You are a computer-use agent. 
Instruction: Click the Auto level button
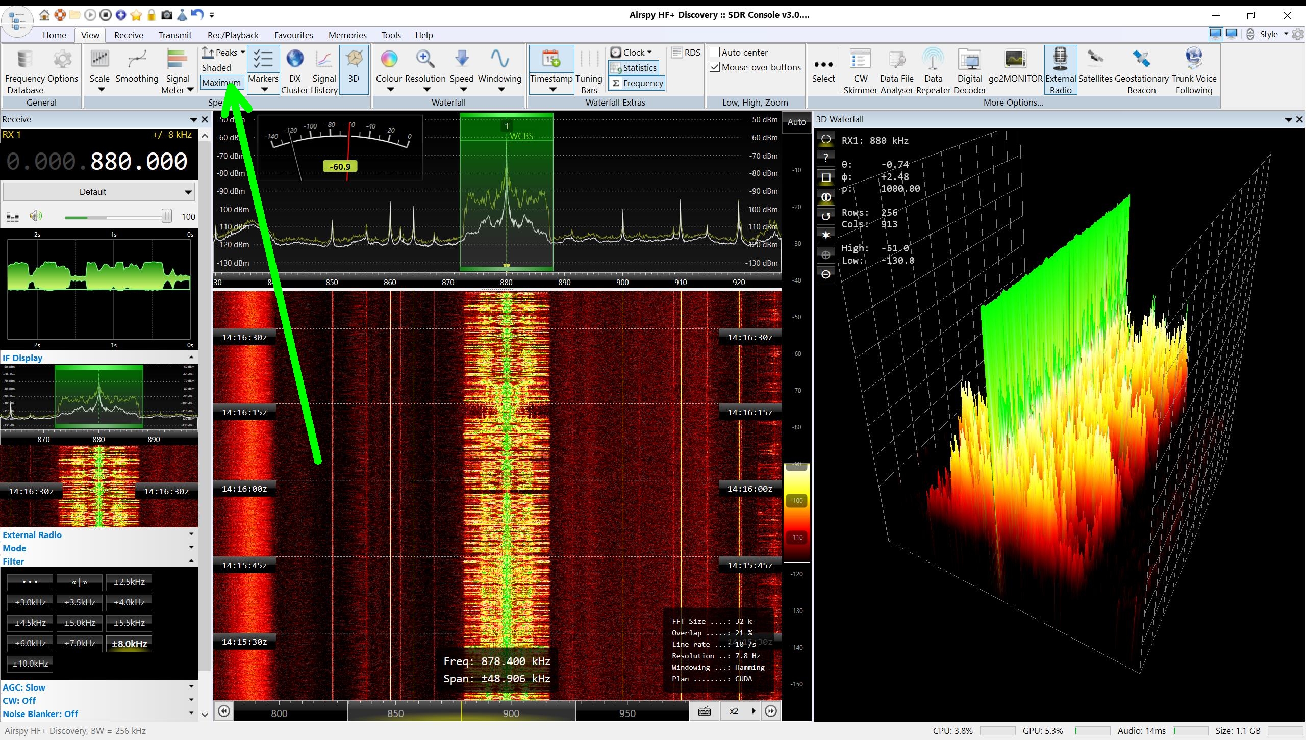click(796, 122)
